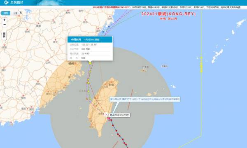Click the 南平 city label
Screen dimensions: 247x148
tap(55, 42)
